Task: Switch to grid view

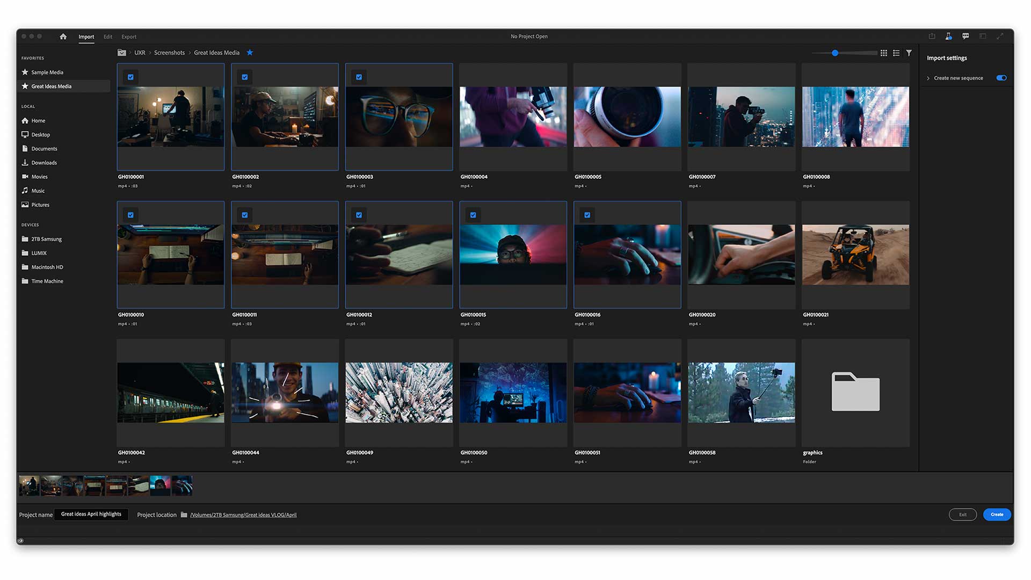Action: (884, 53)
